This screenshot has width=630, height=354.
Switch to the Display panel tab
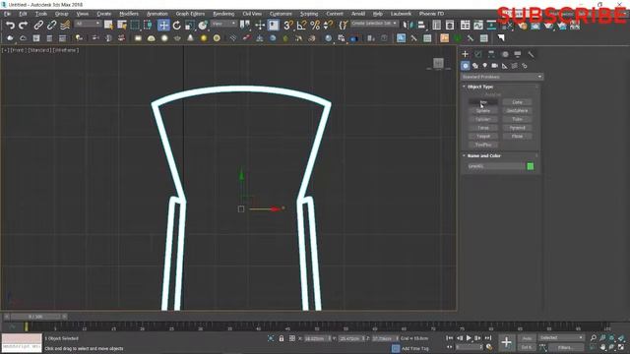click(518, 54)
